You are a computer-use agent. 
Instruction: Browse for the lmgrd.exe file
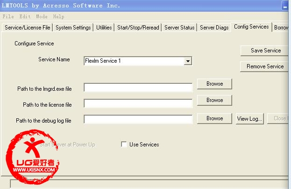point(214,84)
